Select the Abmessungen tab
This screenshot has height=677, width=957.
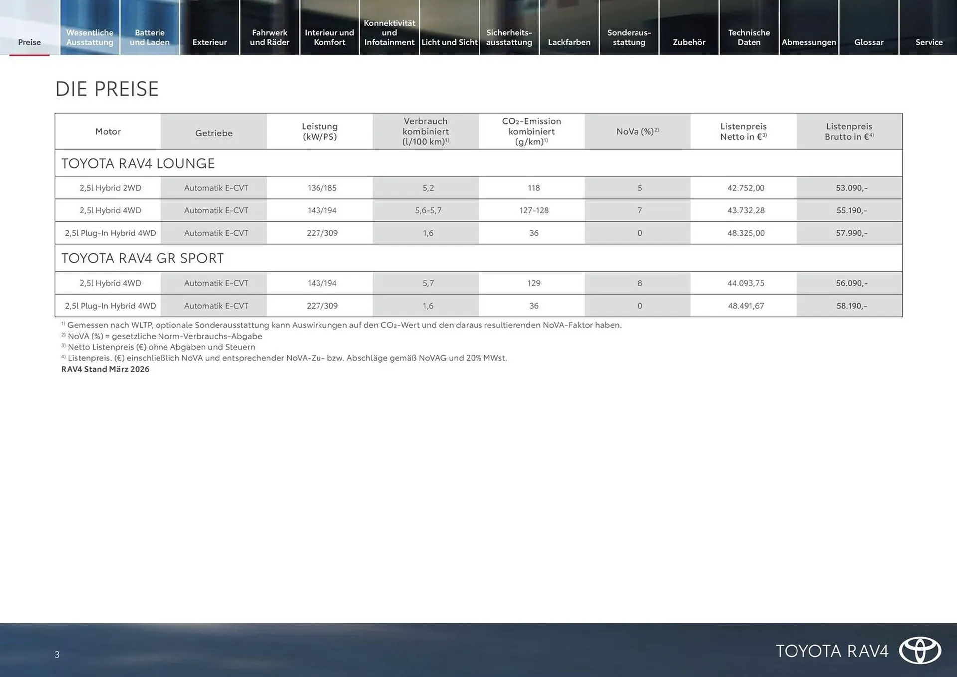pyautogui.click(x=808, y=42)
